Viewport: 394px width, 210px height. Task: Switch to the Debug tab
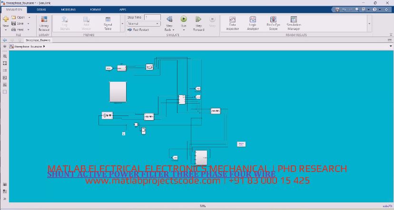(41, 10)
